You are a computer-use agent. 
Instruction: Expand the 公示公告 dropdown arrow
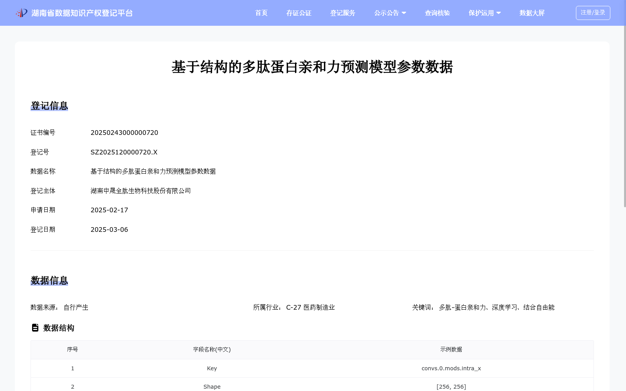click(404, 13)
